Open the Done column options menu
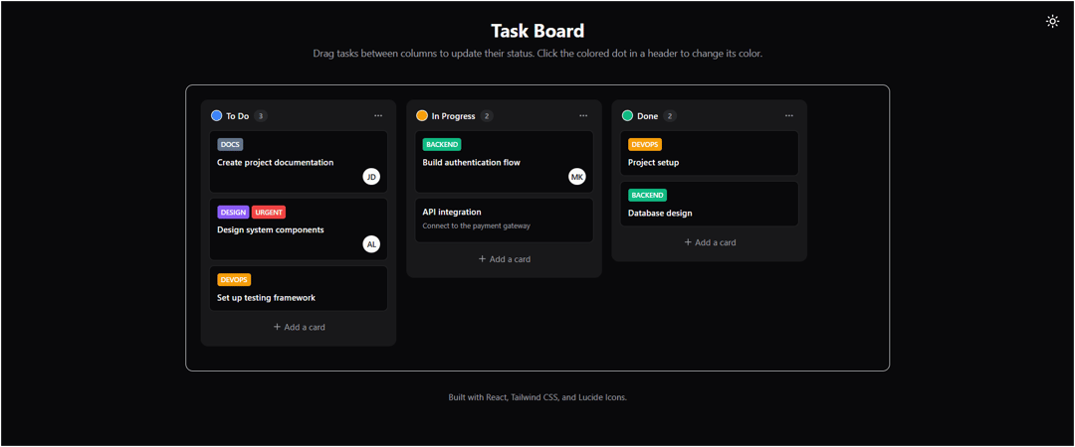 coord(789,115)
